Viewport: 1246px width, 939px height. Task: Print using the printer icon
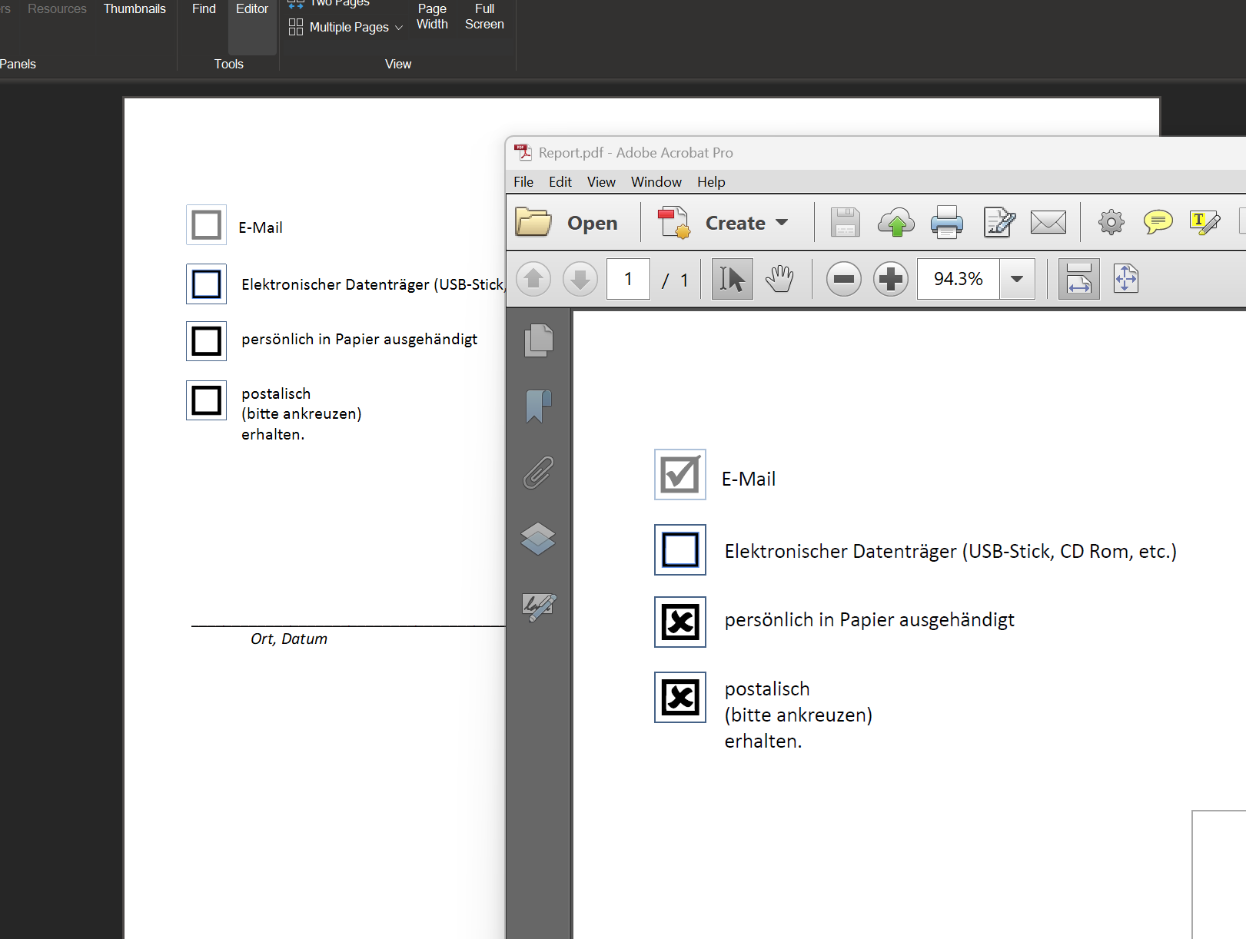946,223
